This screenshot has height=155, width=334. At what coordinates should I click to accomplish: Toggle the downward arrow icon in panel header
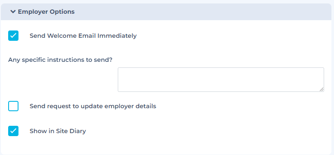[x=13, y=12]
